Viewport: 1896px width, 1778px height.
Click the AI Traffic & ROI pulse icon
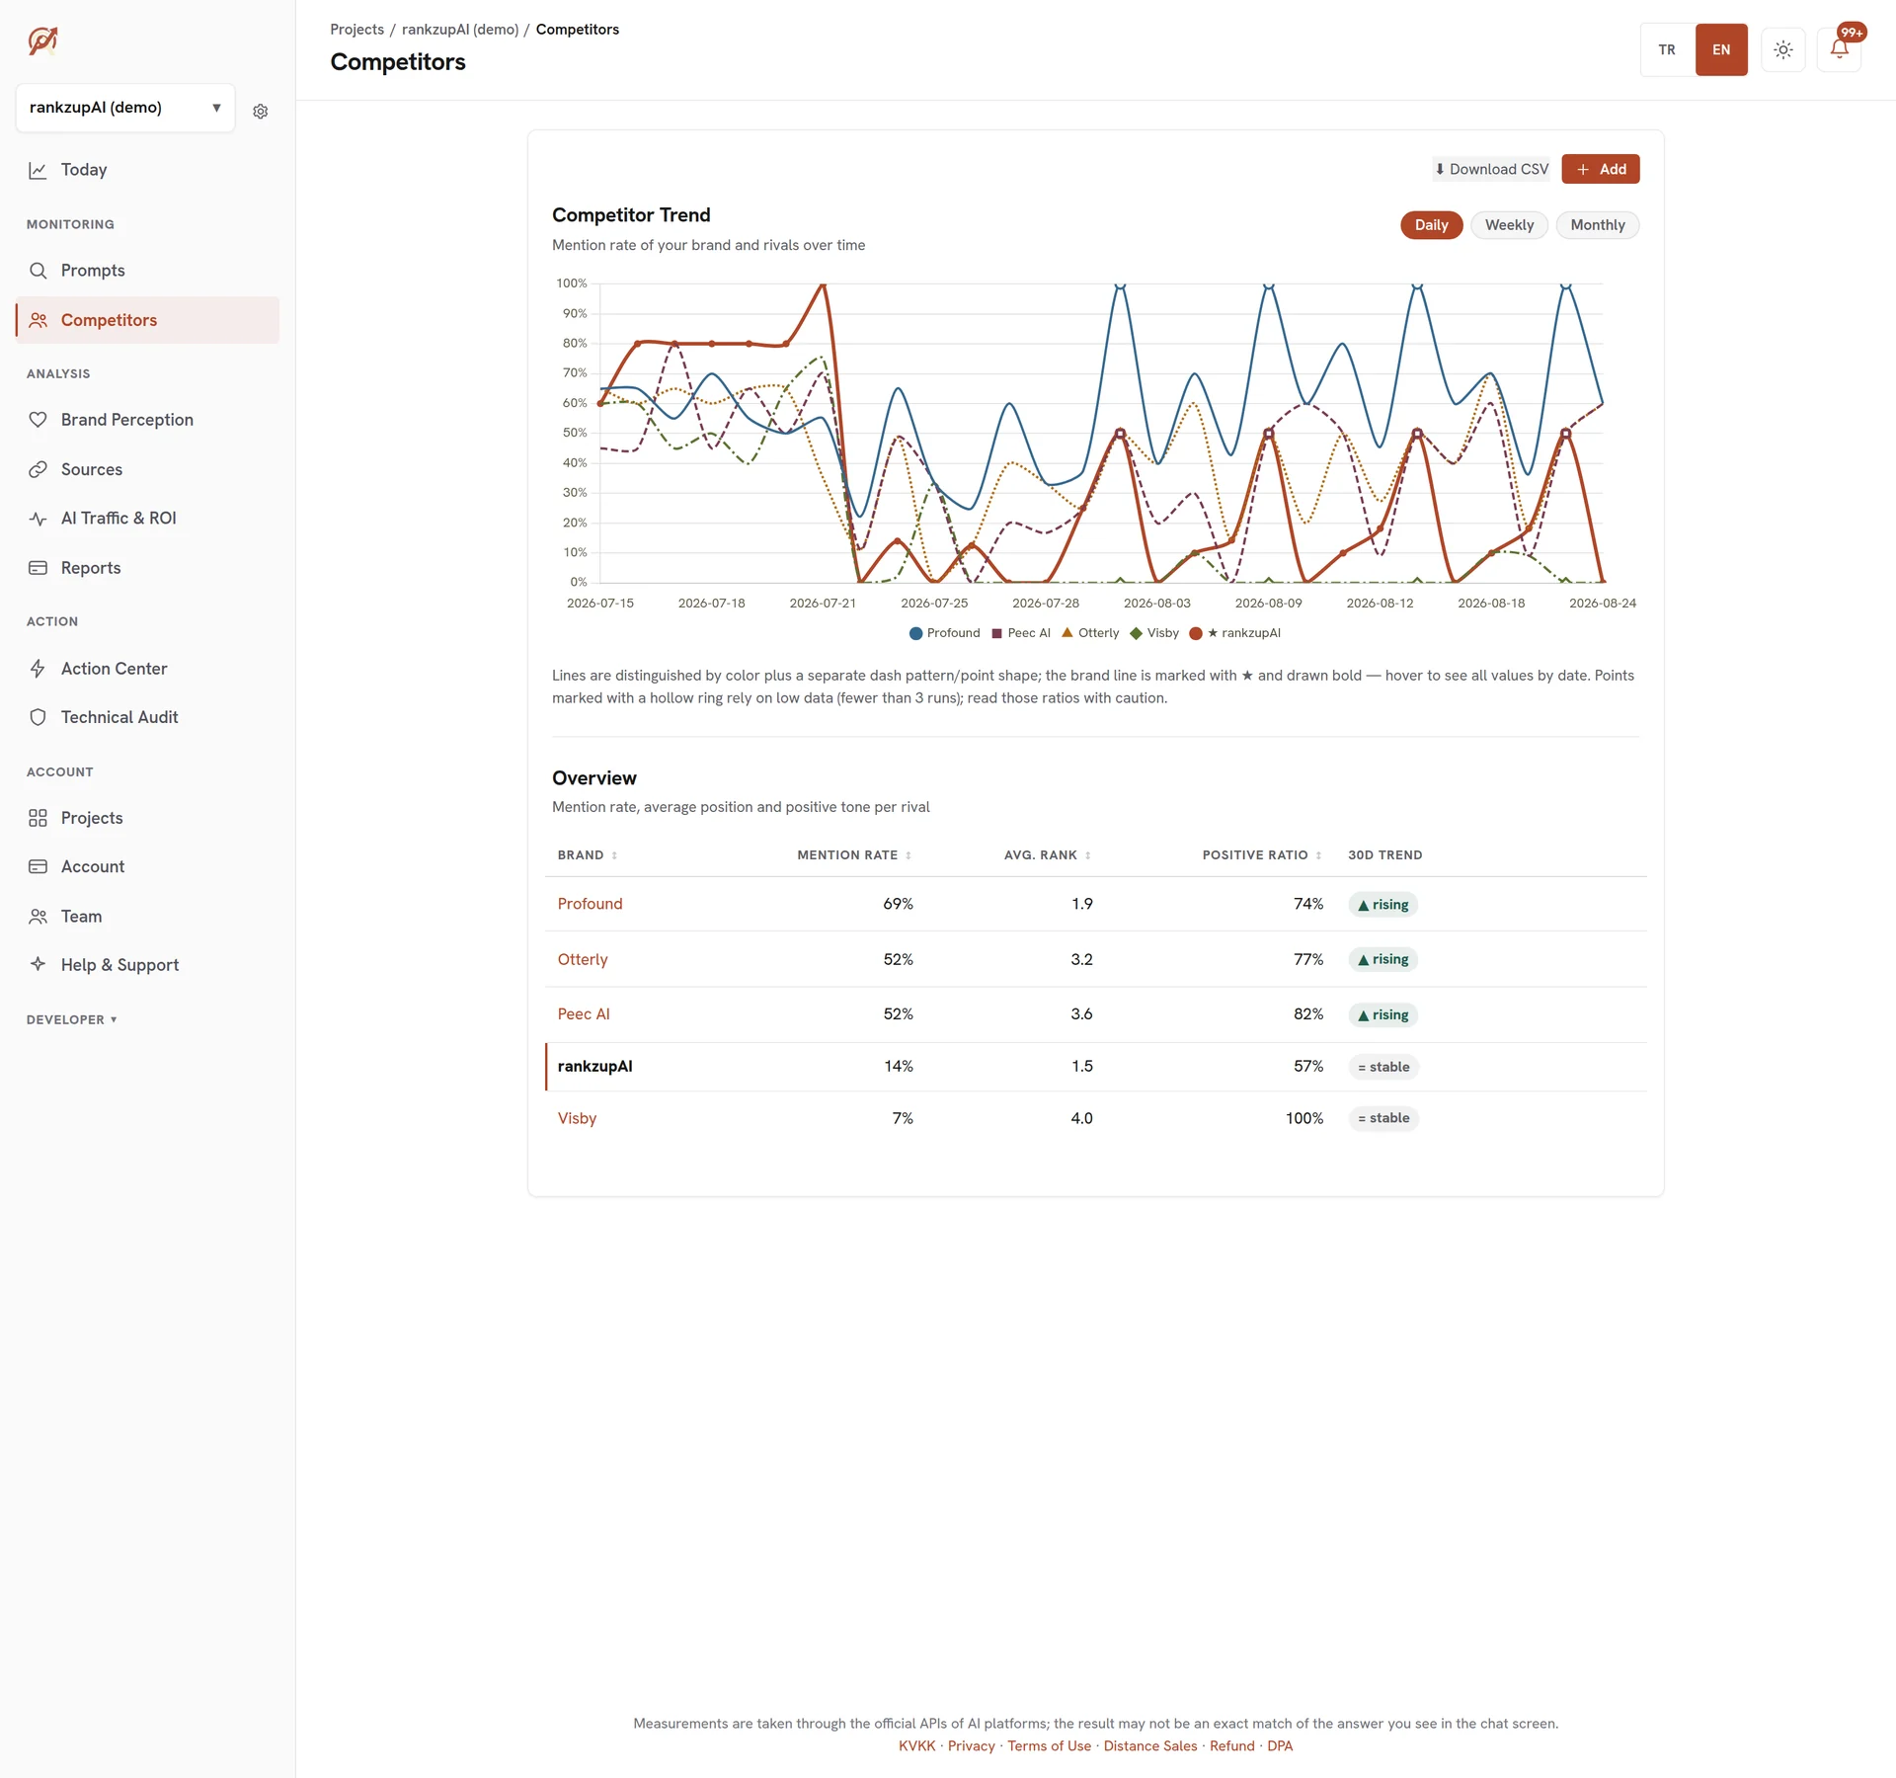coord(38,519)
